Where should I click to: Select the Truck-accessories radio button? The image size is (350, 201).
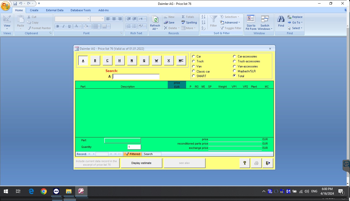(234, 61)
